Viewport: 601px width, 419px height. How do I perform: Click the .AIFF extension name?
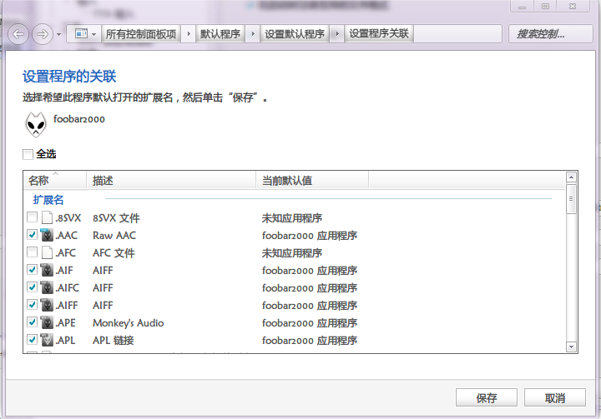(67, 306)
